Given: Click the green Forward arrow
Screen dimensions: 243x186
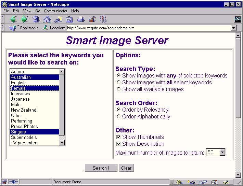Looking at the screenshot, I should (24, 19).
